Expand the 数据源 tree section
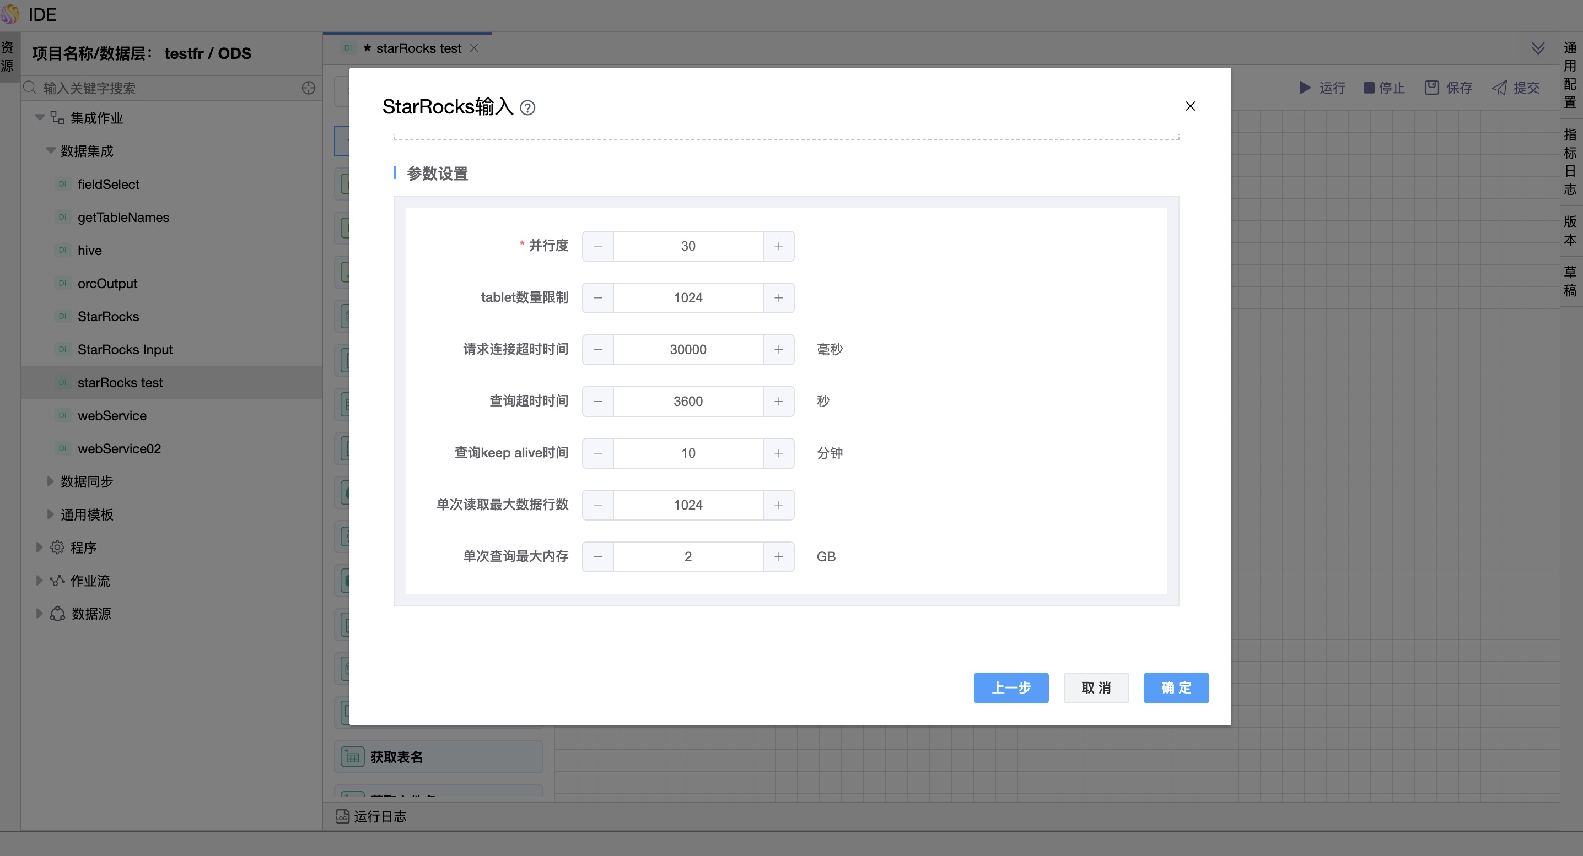The image size is (1583, 856). 39,614
